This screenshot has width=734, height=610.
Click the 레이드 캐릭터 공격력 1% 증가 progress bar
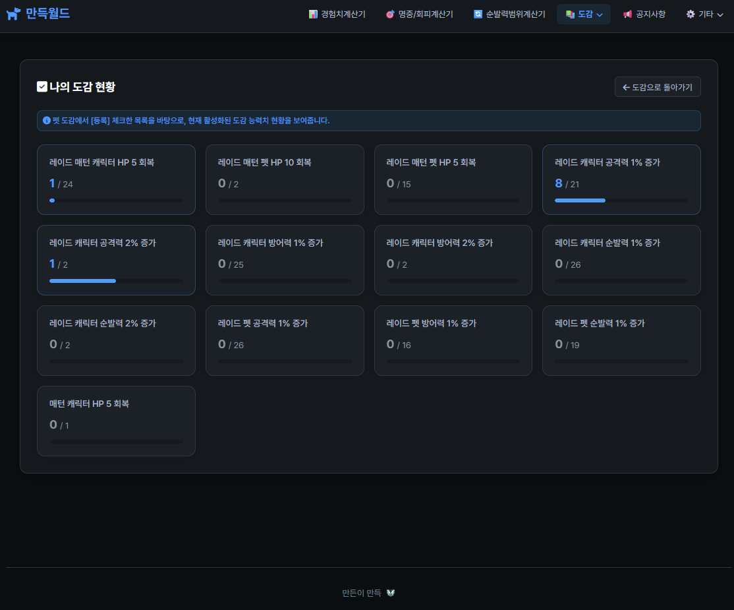pos(621,200)
